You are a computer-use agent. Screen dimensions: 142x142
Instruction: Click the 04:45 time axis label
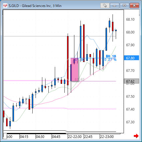click(x=56, y=137)
